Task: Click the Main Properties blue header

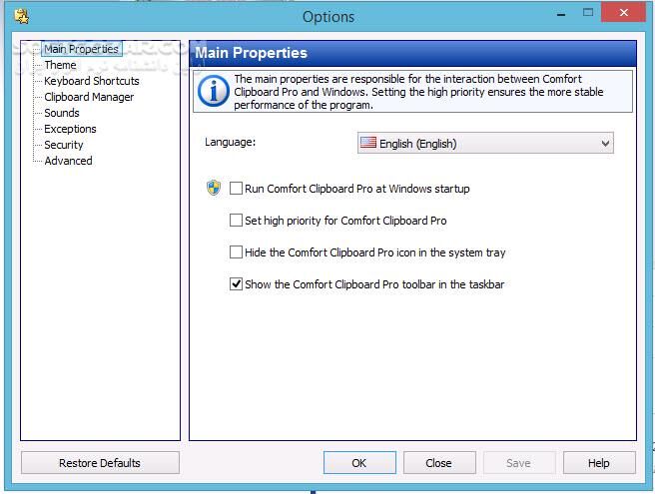Action: tap(412, 53)
